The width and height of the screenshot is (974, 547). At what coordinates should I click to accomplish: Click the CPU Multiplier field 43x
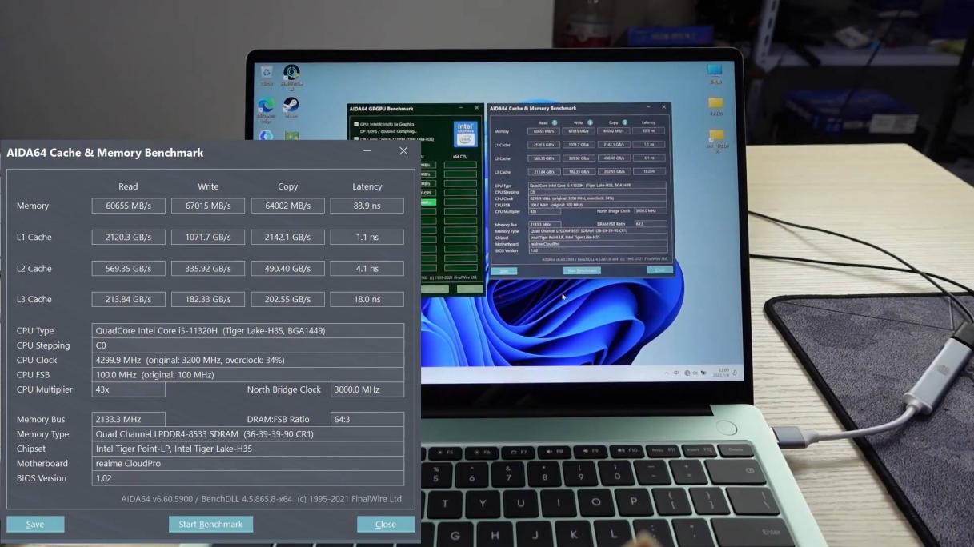[128, 389]
